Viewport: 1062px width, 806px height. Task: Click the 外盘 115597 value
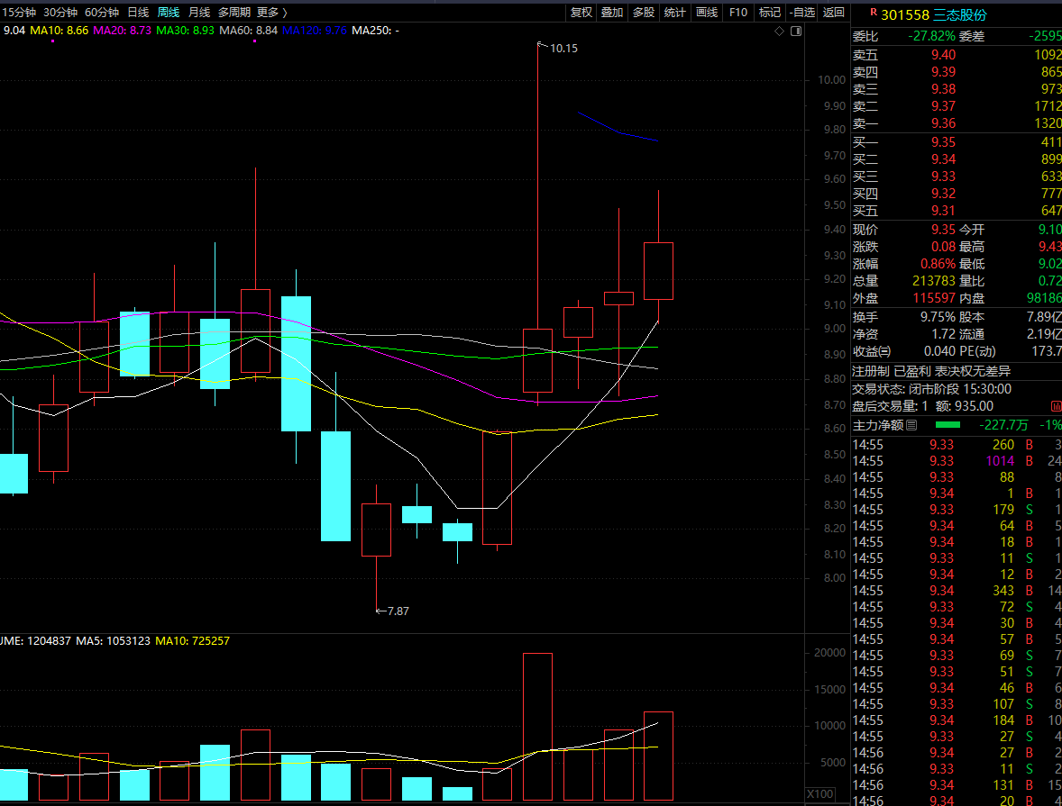[933, 298]
